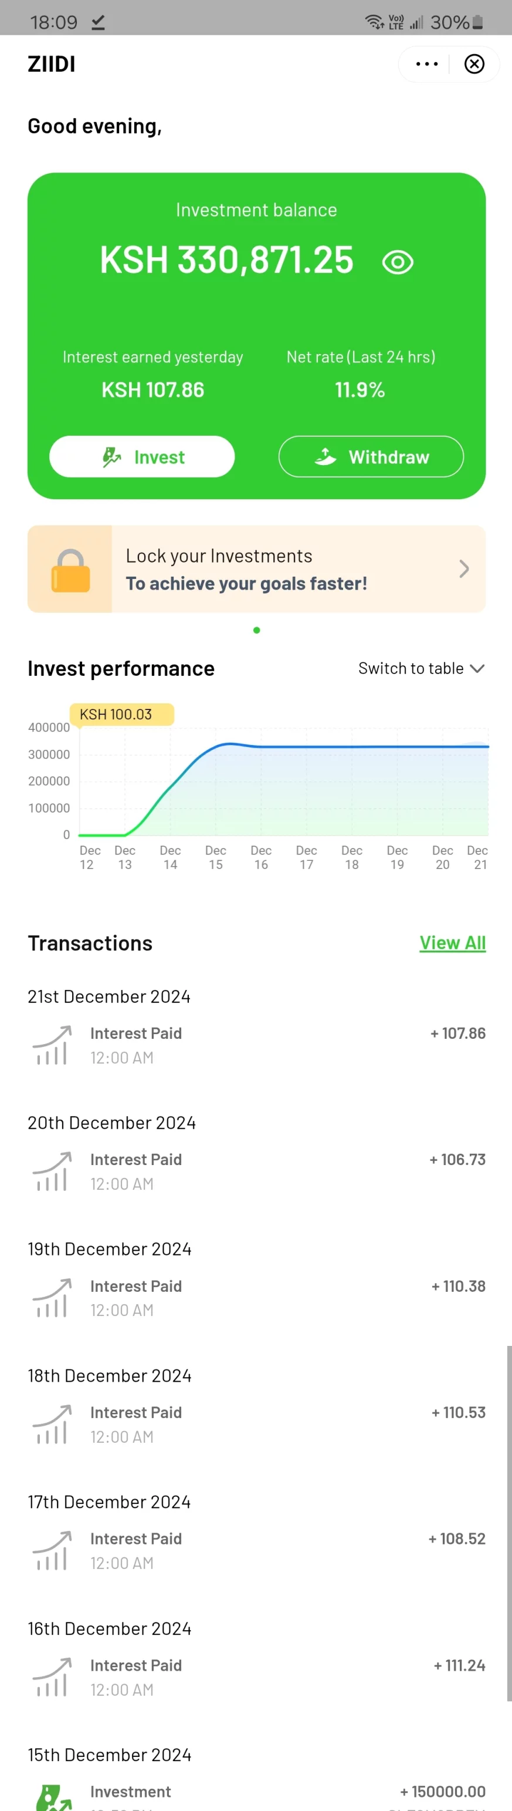Click the 20th December interest chart icon
512x1811 pixels.
pos(52,1172)
